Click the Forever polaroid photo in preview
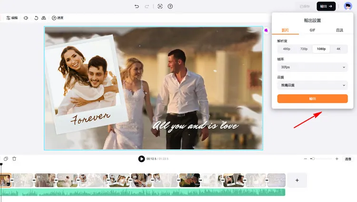The image size is (357, 202). click(x=87, y=84)
